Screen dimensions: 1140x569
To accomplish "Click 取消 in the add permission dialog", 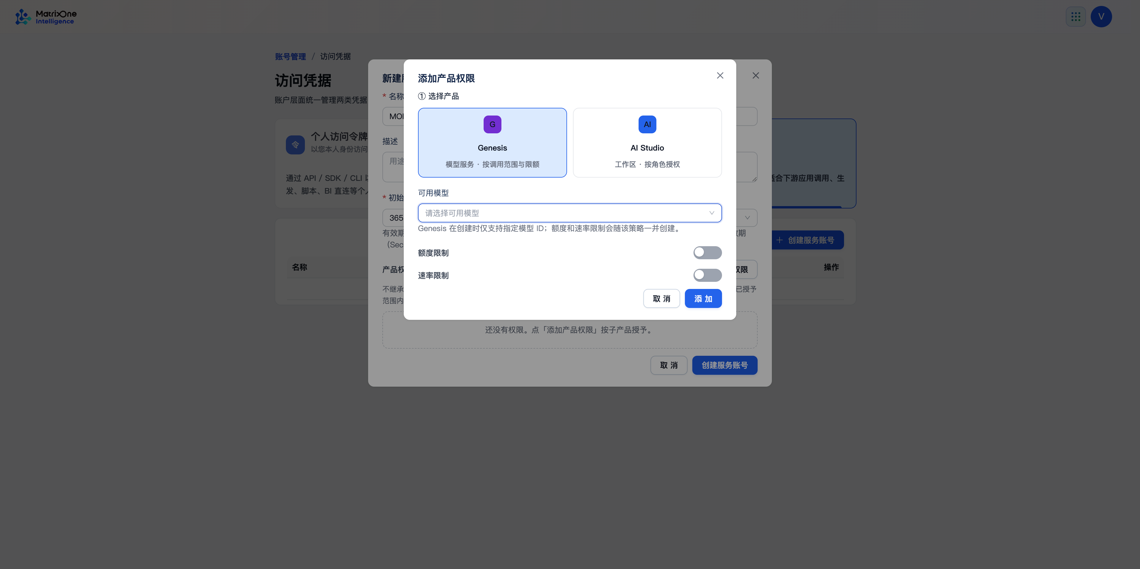I will click(661, 298).
